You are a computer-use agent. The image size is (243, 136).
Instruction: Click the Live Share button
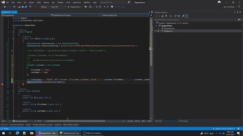229,7
